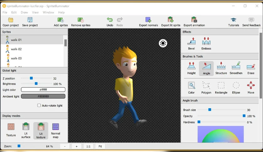Click Send feedback
The width and height of the screenshot is (263, 152).
pyautogui.click(x=251, y=22)
